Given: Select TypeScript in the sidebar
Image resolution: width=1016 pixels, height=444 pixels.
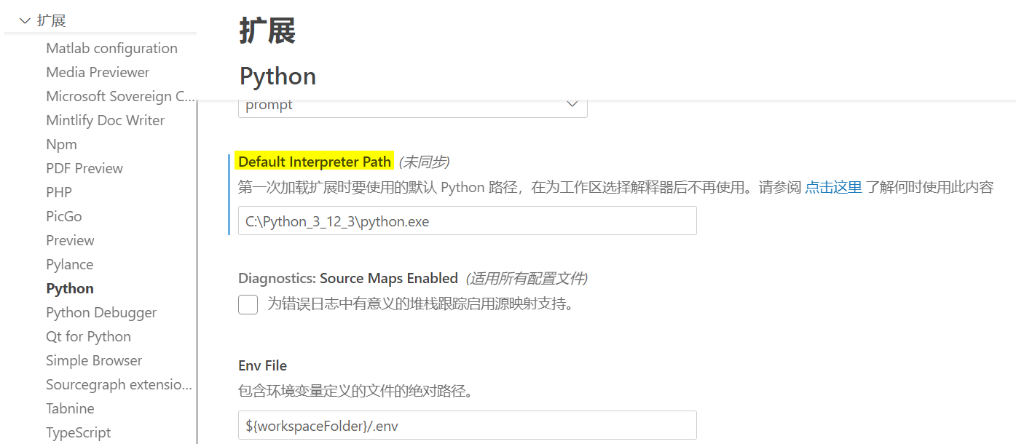Looking at the screenshot, I should click(x=78, y=432).
